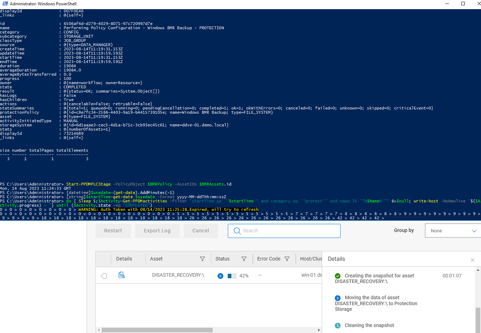Image resolution: width=481 pixels, height=333 pixels.
Task: Click 'Creating the snapshot for asset' text
Action: point(380,276)
